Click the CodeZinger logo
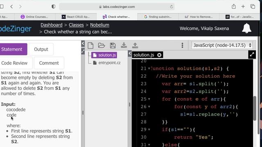Viewport: 262px width, 147px height. pos(16,29)
